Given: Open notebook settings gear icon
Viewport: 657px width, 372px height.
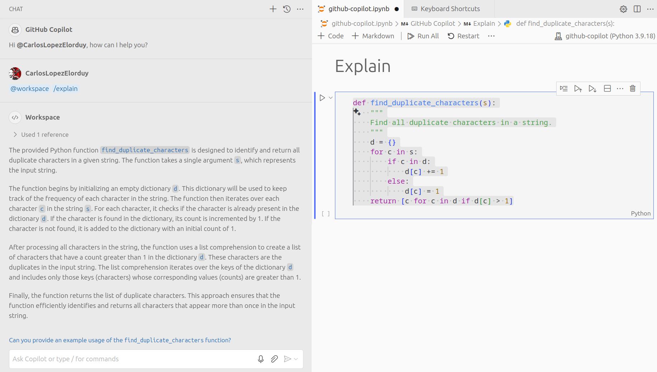Looking at the screenshot, I should click(x=624, y=9).
